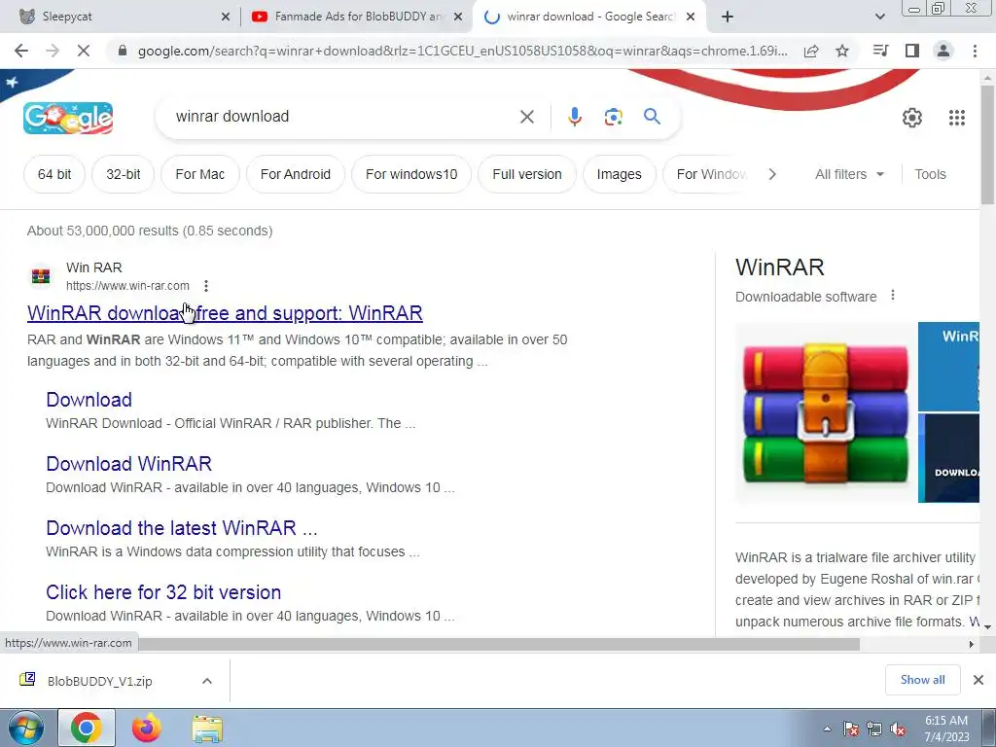Image resolution: width=996 pixels, height=747 pixels.
Task: Click Chrome icon in the taskbar
Action: click(x=87, y=728)
